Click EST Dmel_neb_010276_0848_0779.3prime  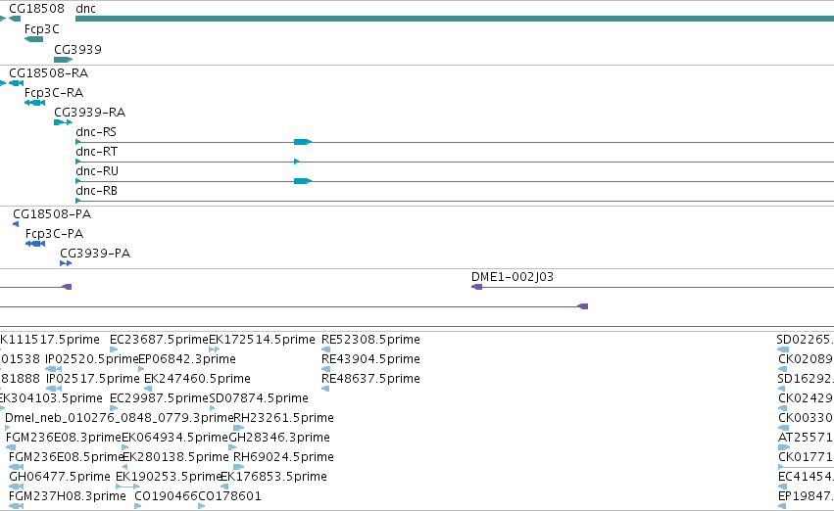(x=120, y=419)
